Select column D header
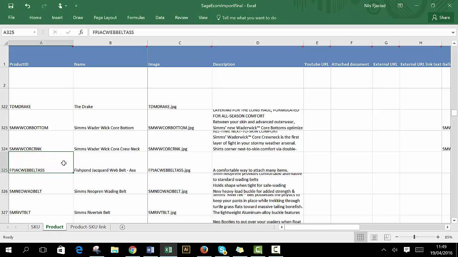Viewport: 458px width, 257px height. point(258,43)
